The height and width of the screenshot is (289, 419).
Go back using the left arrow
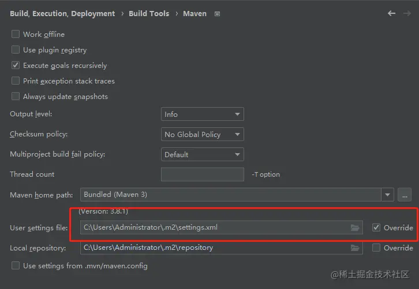pyautogui.click(x=391, y=13)
